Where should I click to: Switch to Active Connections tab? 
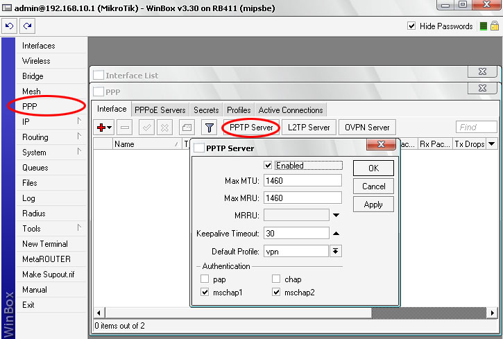click(291, 110)
